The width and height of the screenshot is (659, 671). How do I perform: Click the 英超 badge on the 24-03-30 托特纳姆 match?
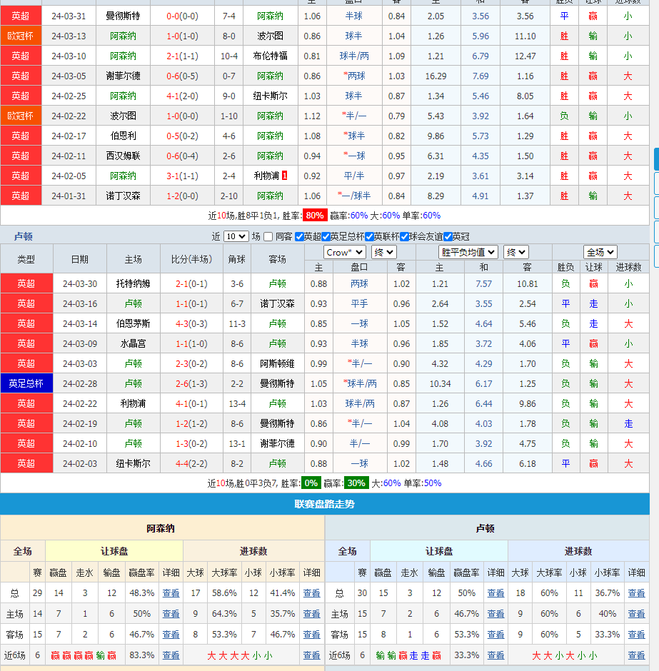(x=26, y=283)
